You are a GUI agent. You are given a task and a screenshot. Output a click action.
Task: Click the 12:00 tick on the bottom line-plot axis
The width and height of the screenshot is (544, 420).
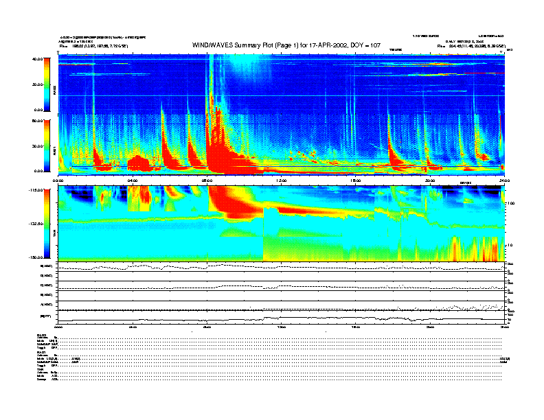(282, 327)
